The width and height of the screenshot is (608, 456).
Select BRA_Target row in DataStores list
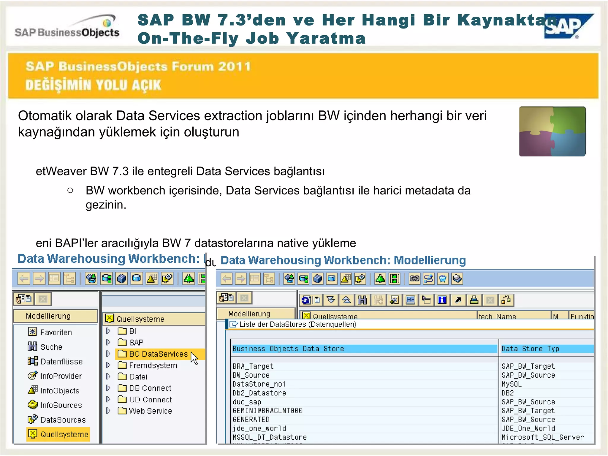365,366
